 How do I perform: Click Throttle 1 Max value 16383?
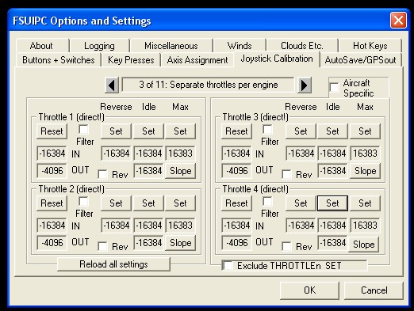(x=180, y=154)
